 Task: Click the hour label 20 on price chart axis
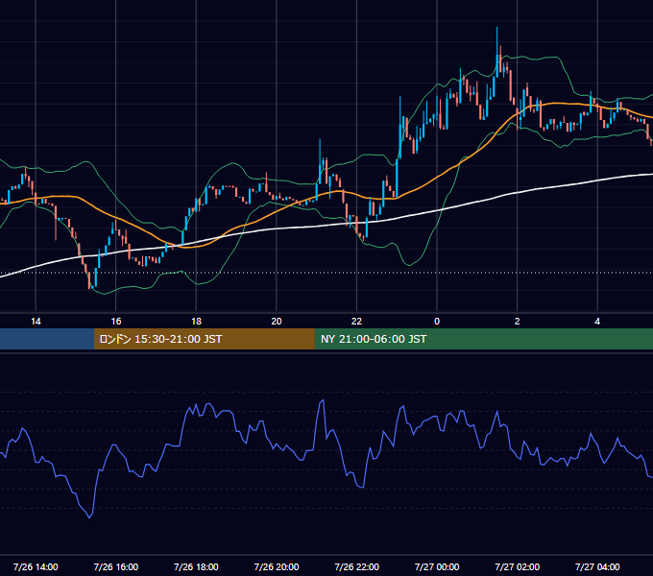(x=277, y=322)
